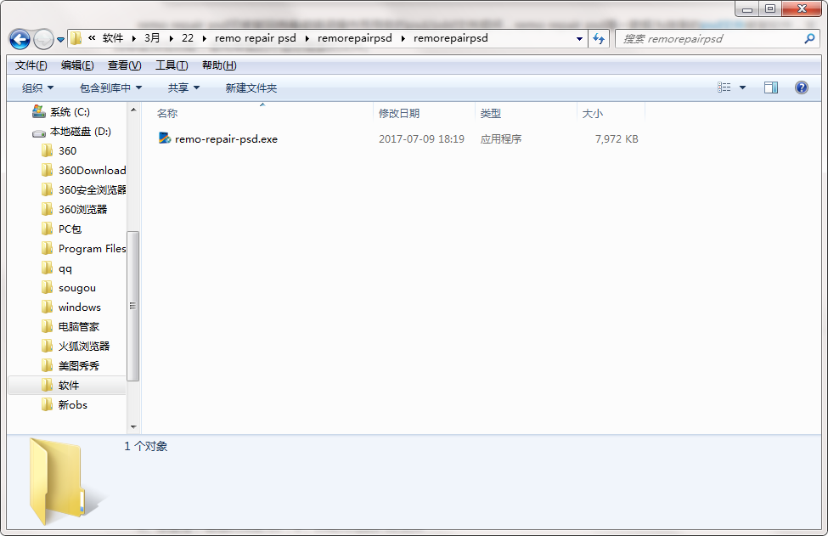Navigate to 软件 in the address breadcrumb

[x=112, y=38]
